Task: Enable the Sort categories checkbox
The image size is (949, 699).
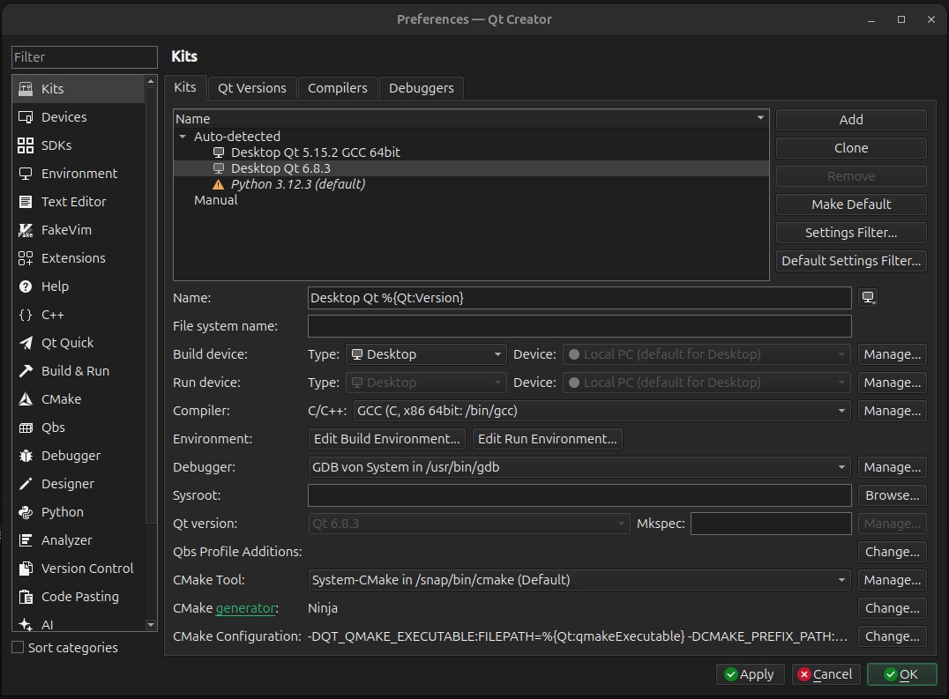Action: point(18,648)
